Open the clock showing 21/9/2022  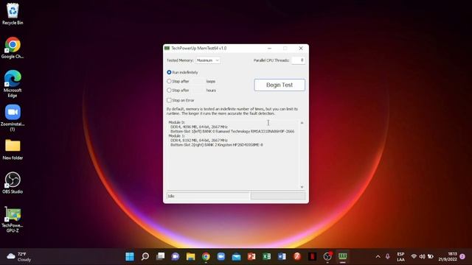448,257
